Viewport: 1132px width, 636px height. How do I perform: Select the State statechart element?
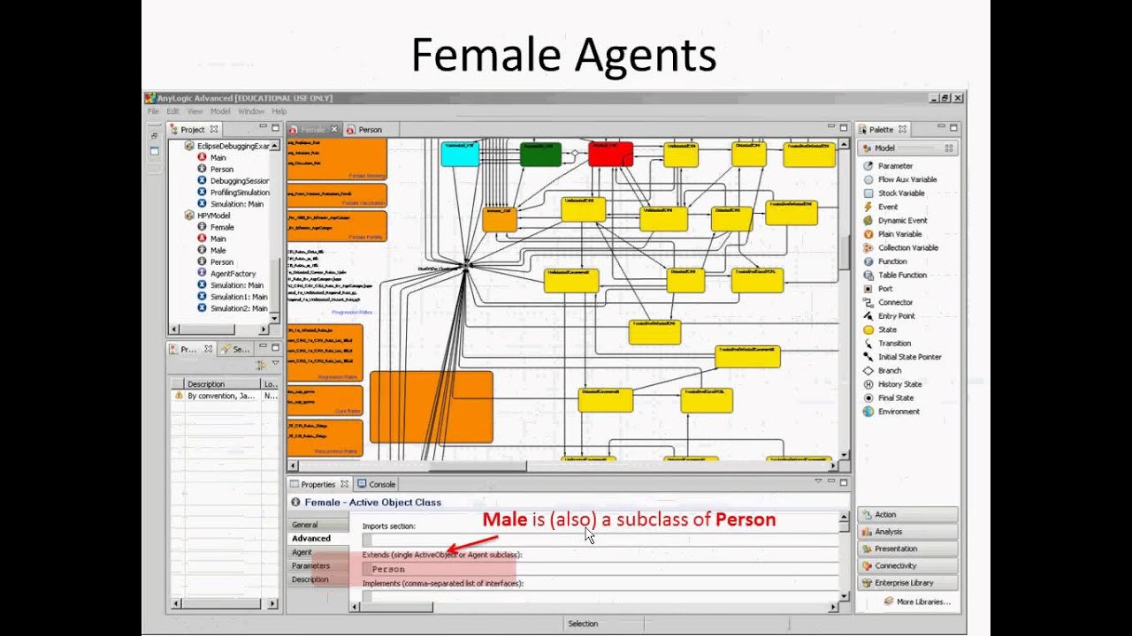(887, 329)
